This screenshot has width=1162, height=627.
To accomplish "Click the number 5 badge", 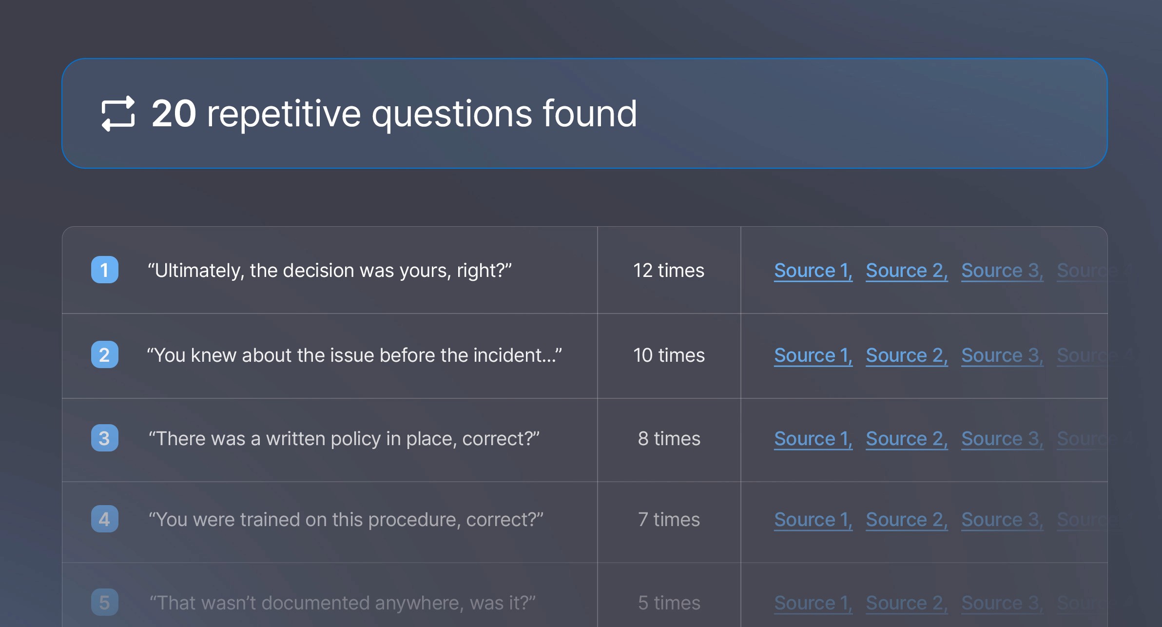I will point(105,602).
